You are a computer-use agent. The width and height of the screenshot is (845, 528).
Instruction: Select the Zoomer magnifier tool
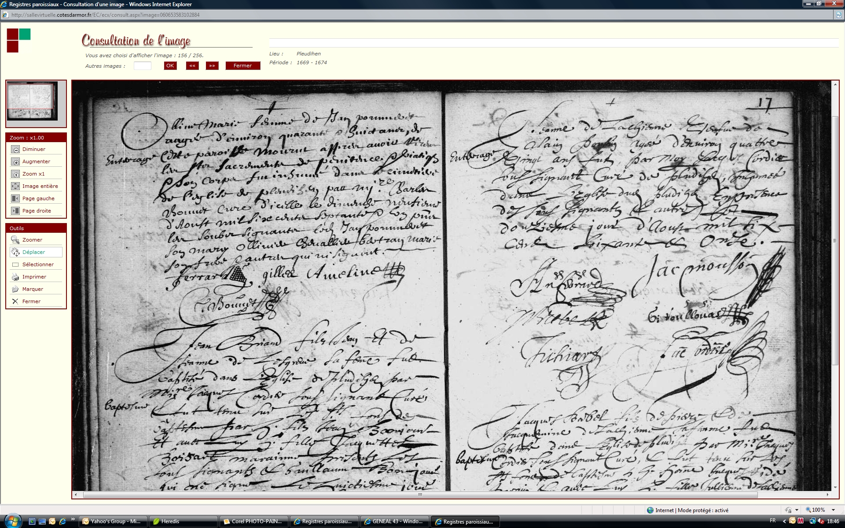15,240
